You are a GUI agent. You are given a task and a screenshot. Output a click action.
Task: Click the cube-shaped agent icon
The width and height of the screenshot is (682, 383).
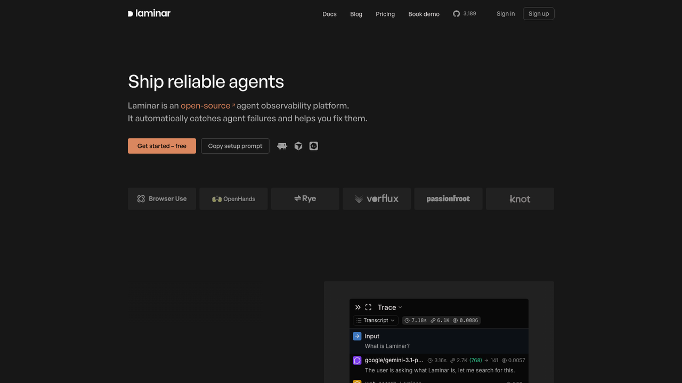tap(298, 146)
